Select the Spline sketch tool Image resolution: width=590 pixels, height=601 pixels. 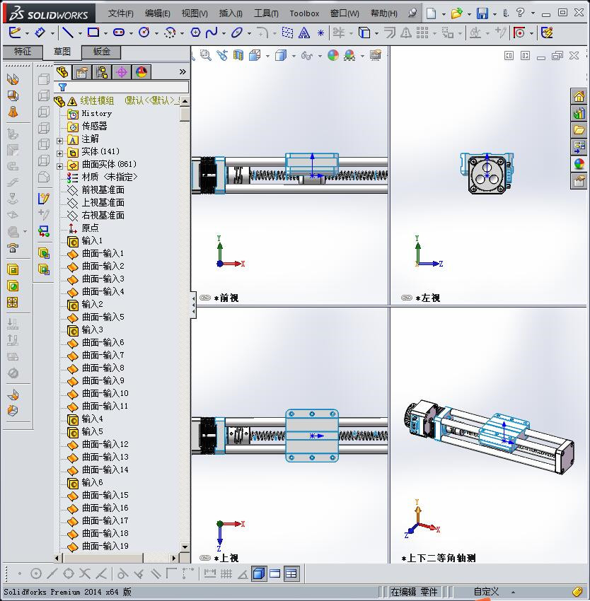coord(210,32)
